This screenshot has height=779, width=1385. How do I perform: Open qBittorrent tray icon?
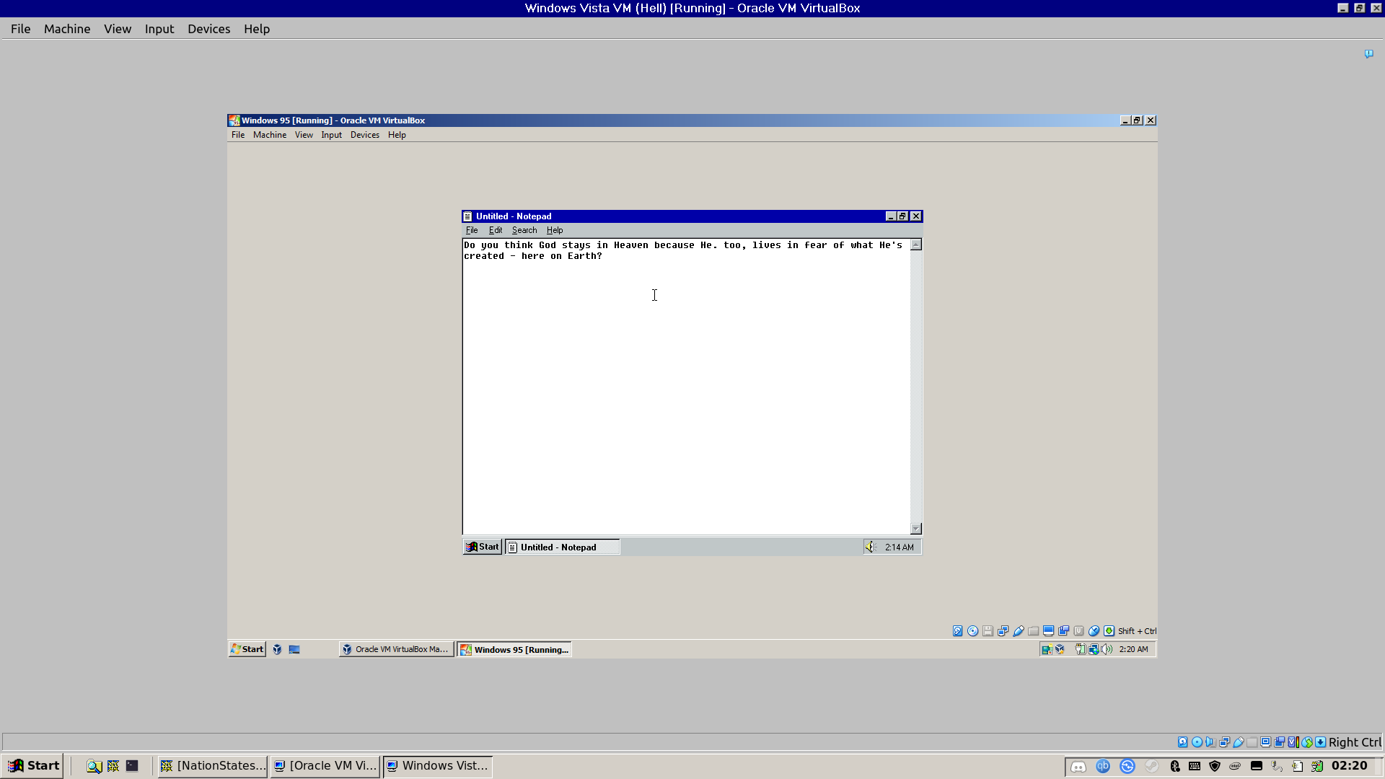point(1103,766)
